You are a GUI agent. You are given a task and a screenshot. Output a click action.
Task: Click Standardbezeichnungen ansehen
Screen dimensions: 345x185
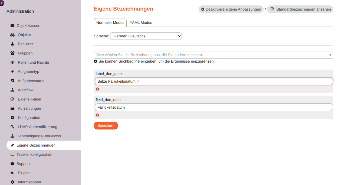300,9
